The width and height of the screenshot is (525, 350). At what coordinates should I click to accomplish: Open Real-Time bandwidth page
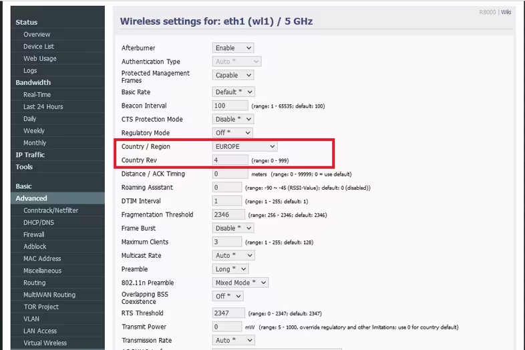click(37, 94)
